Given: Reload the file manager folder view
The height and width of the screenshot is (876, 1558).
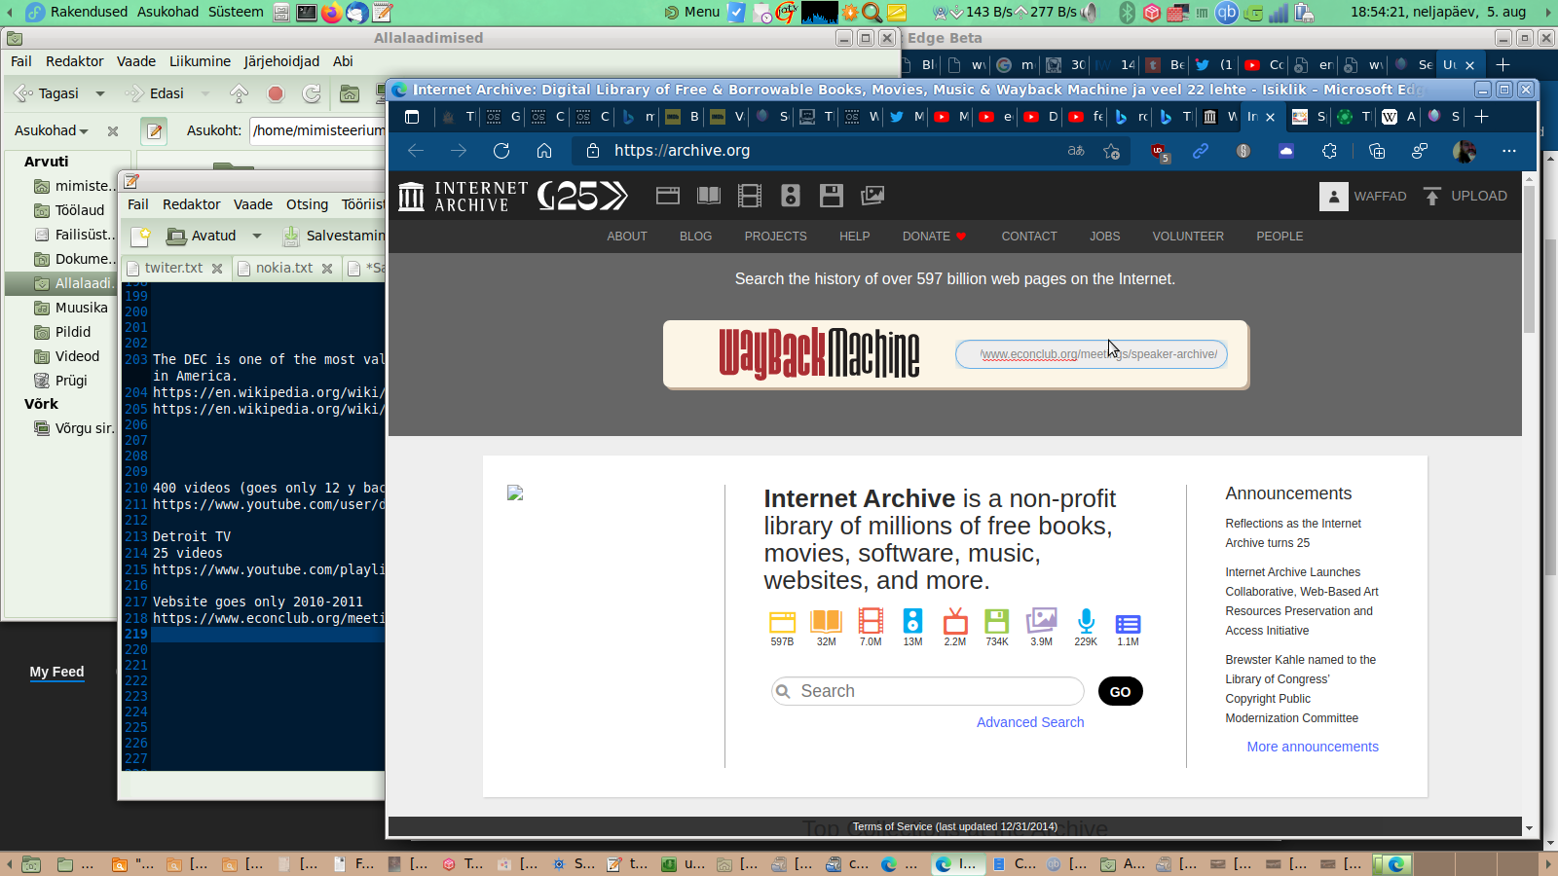Looking at the screenshot, I should 312,93.
